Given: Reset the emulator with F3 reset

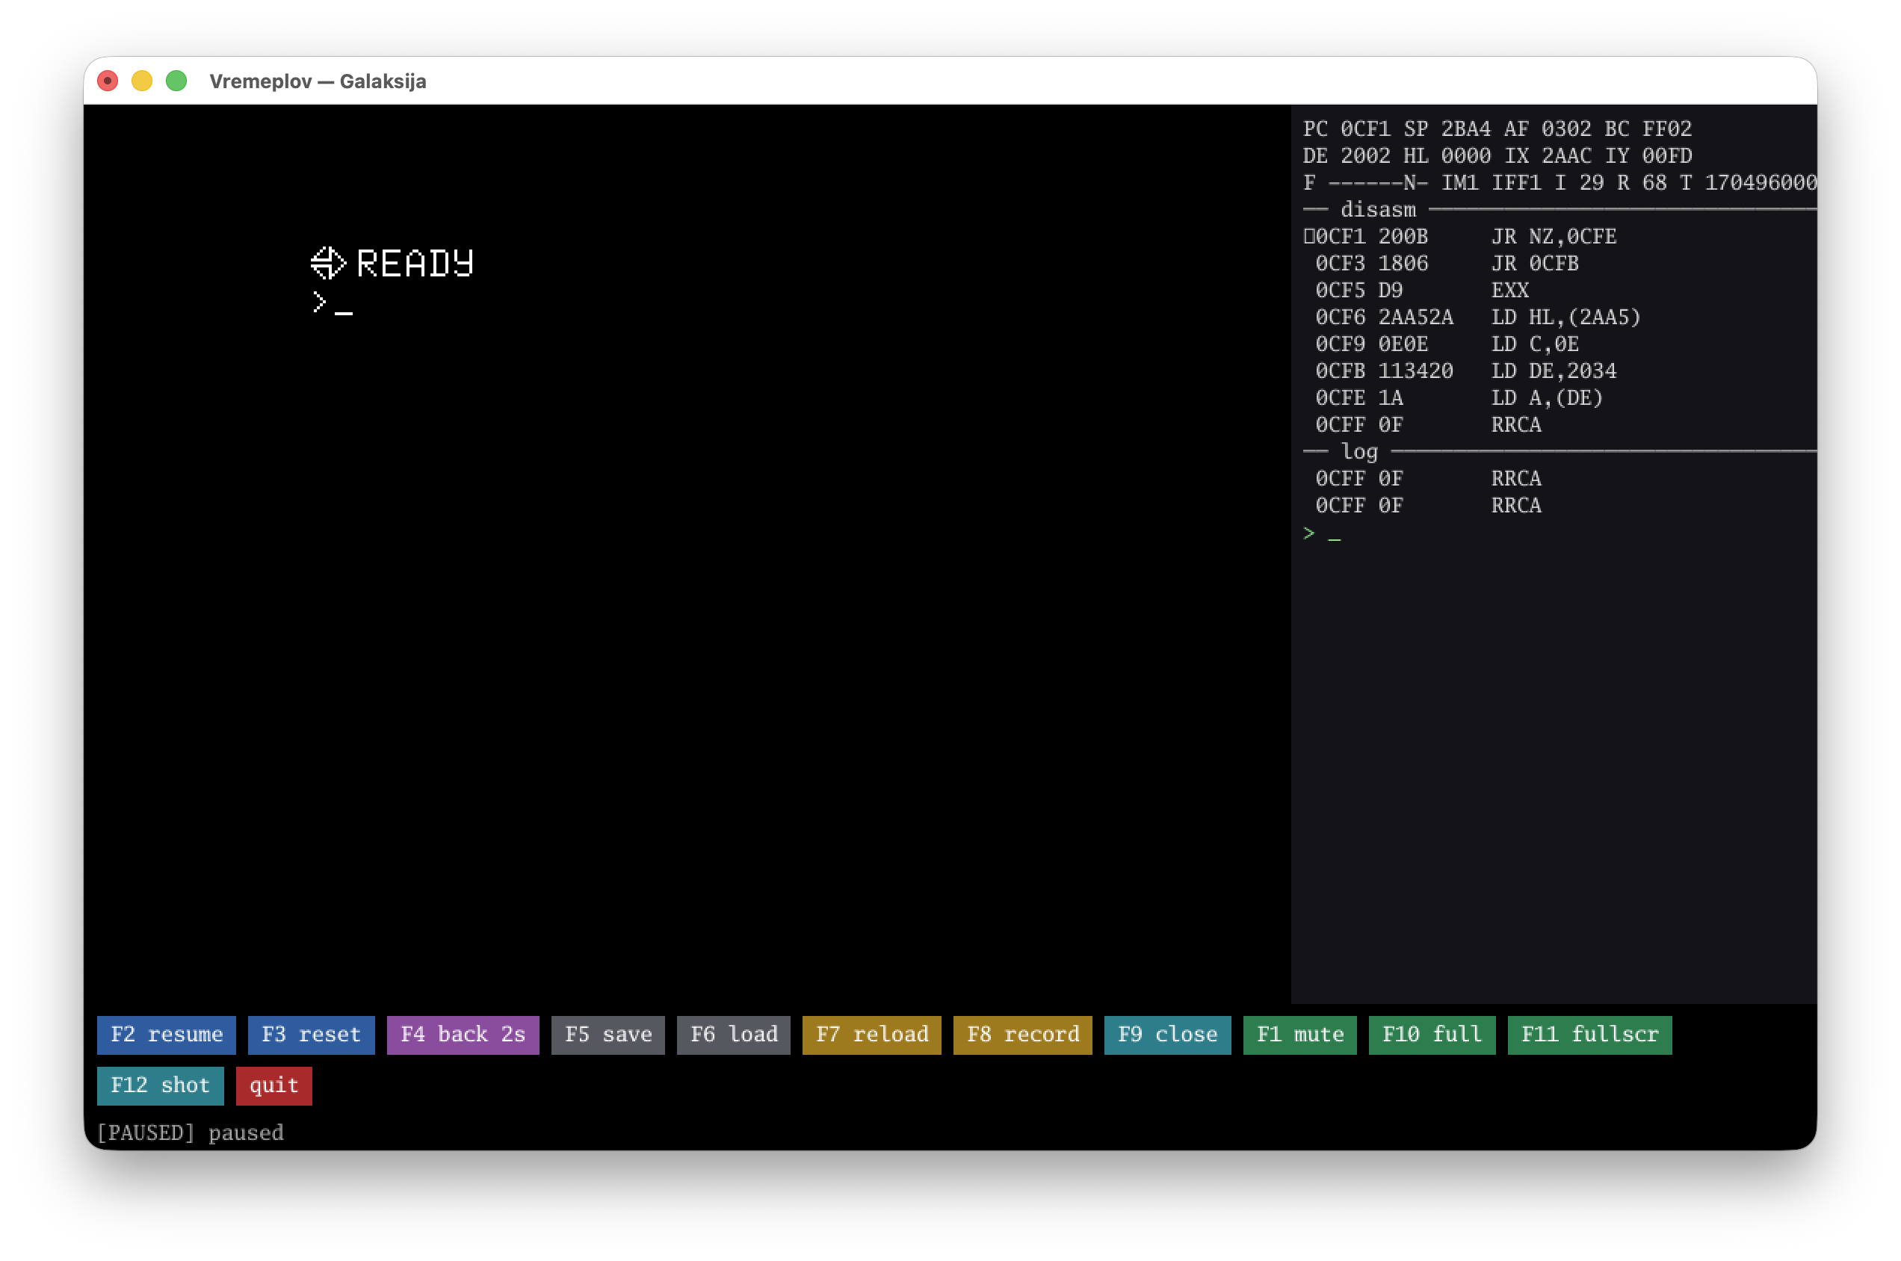Looking at the screenshot, I should tap(311, 1034).
